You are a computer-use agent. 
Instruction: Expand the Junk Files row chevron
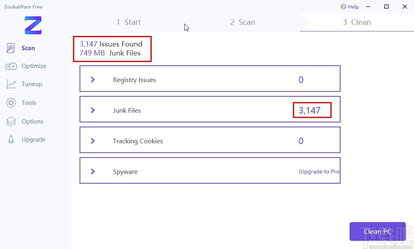click(x=93, y=110)
